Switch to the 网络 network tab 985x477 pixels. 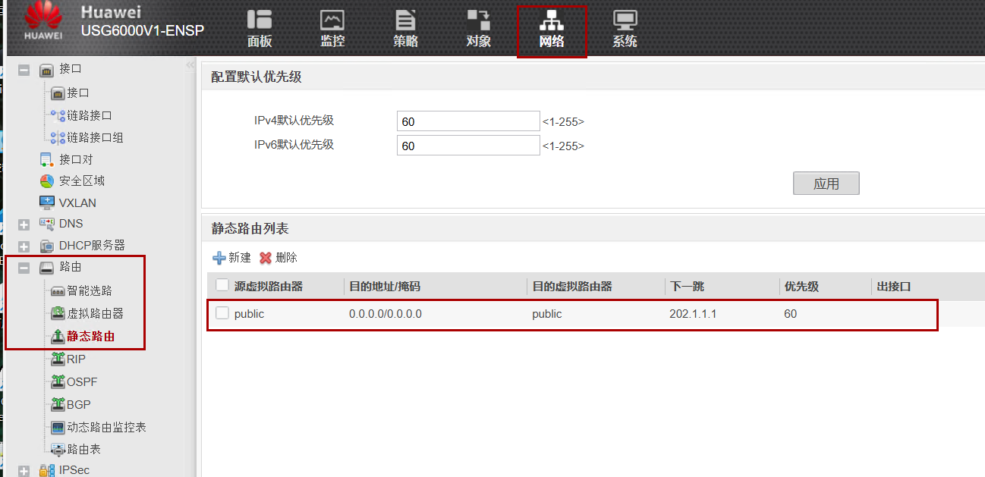point(552,30)
